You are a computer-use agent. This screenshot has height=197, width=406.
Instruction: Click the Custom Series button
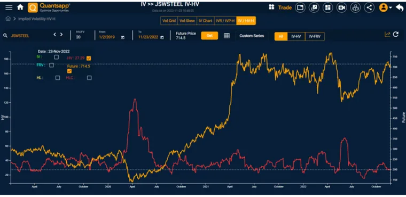coord(252,36)
